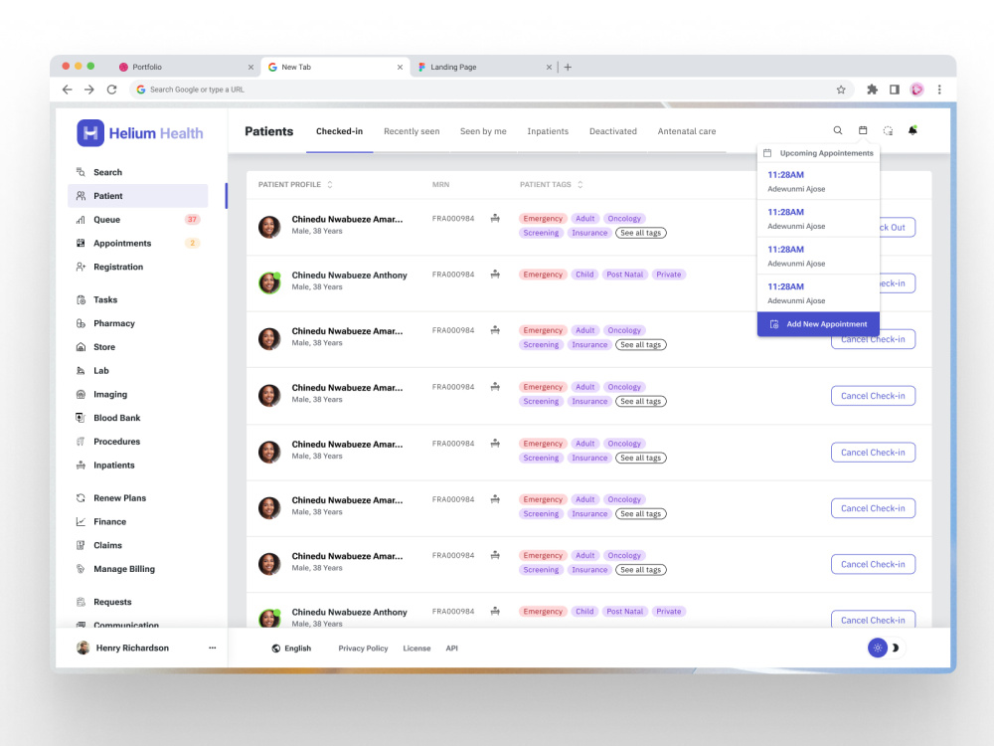Switch to the Deactivated tab
Image resolution: width=994 pixels, height=746 pixels.
coord(613,131)
